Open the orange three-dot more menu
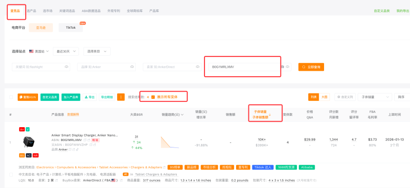The image size is (410, 188). pos(121,97)
